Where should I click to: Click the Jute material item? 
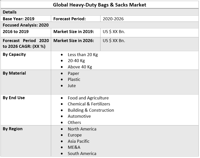(72, 86)
